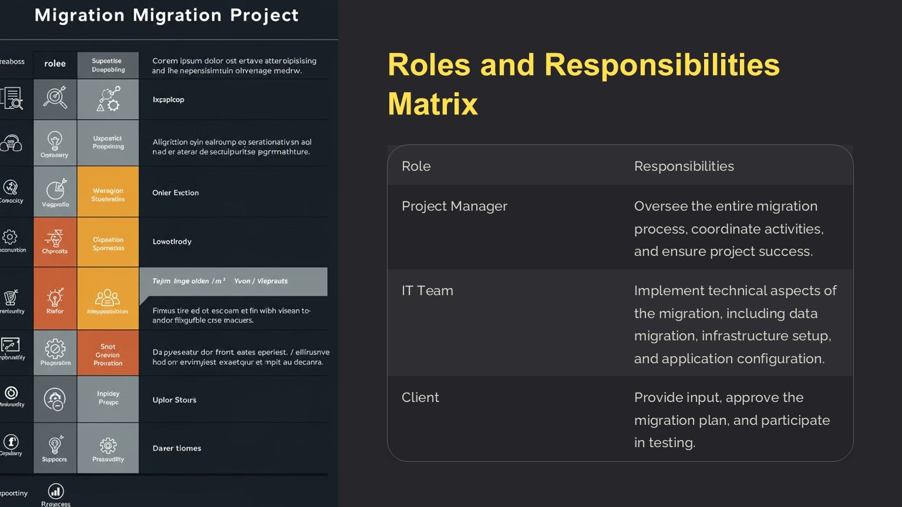Select the orange Weragion Stuelsraties tile
Screen dimensions: 902x507
[x=108, y=192]
